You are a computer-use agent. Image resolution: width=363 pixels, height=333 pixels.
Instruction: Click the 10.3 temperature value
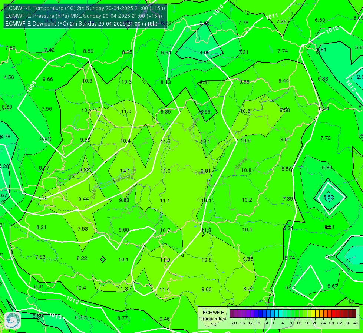coord(126,82)
